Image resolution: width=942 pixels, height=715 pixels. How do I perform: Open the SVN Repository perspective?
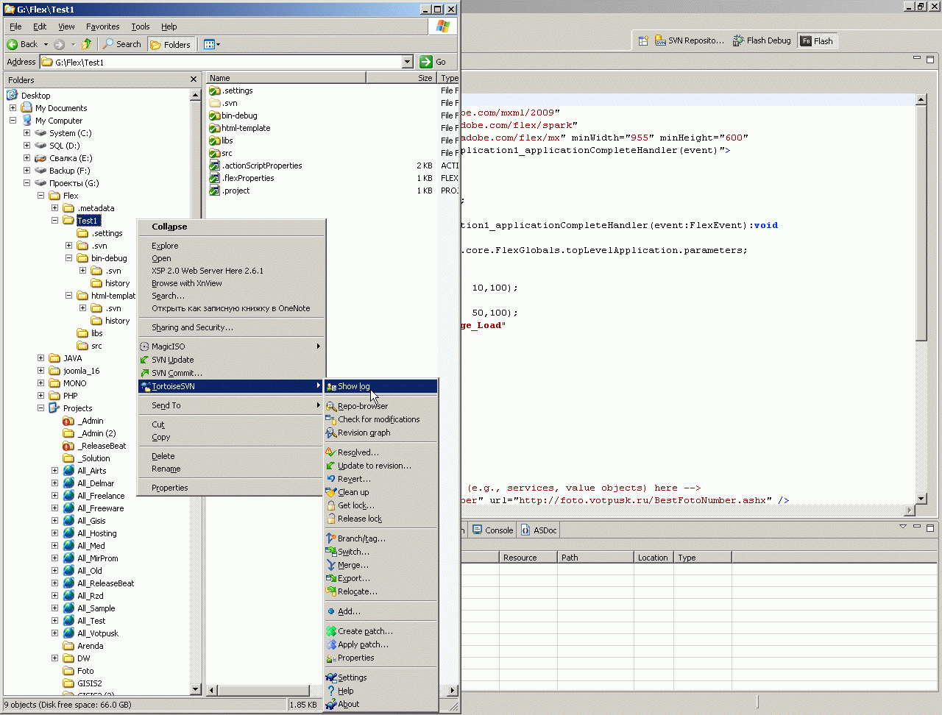pyautogui.click(x=690, y=40)
